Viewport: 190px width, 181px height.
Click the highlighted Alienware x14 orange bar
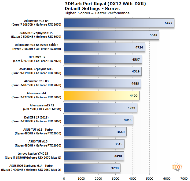tap(102, 96)
